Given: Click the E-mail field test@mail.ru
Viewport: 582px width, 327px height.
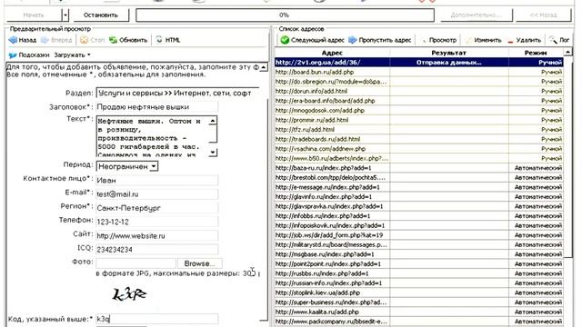Looking at the screenshot, I should 157,193.
